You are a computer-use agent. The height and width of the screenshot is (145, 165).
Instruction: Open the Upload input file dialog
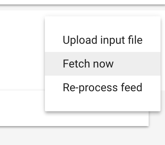tap(103, 40)
